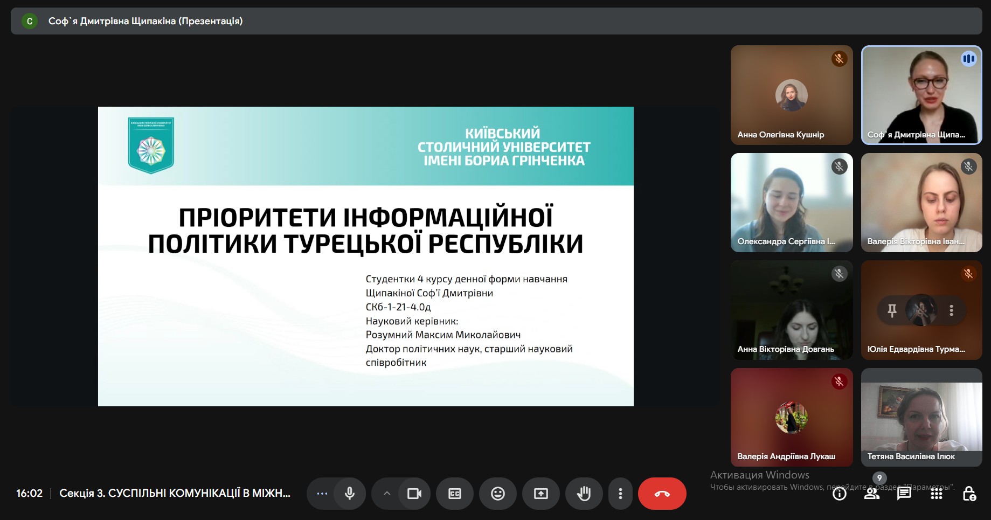
Task: Click the meeting title 'Секція 3' at the bottom
Action: tap(175, 494)
